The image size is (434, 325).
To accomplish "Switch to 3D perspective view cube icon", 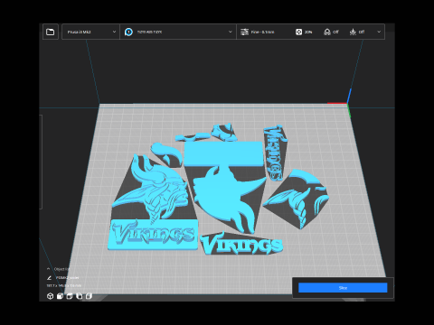I will (51, 296).
